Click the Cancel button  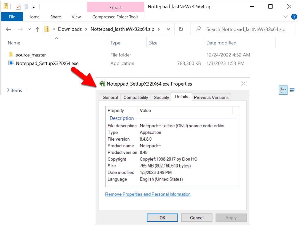pyautogui.click(x=196, y=218)
